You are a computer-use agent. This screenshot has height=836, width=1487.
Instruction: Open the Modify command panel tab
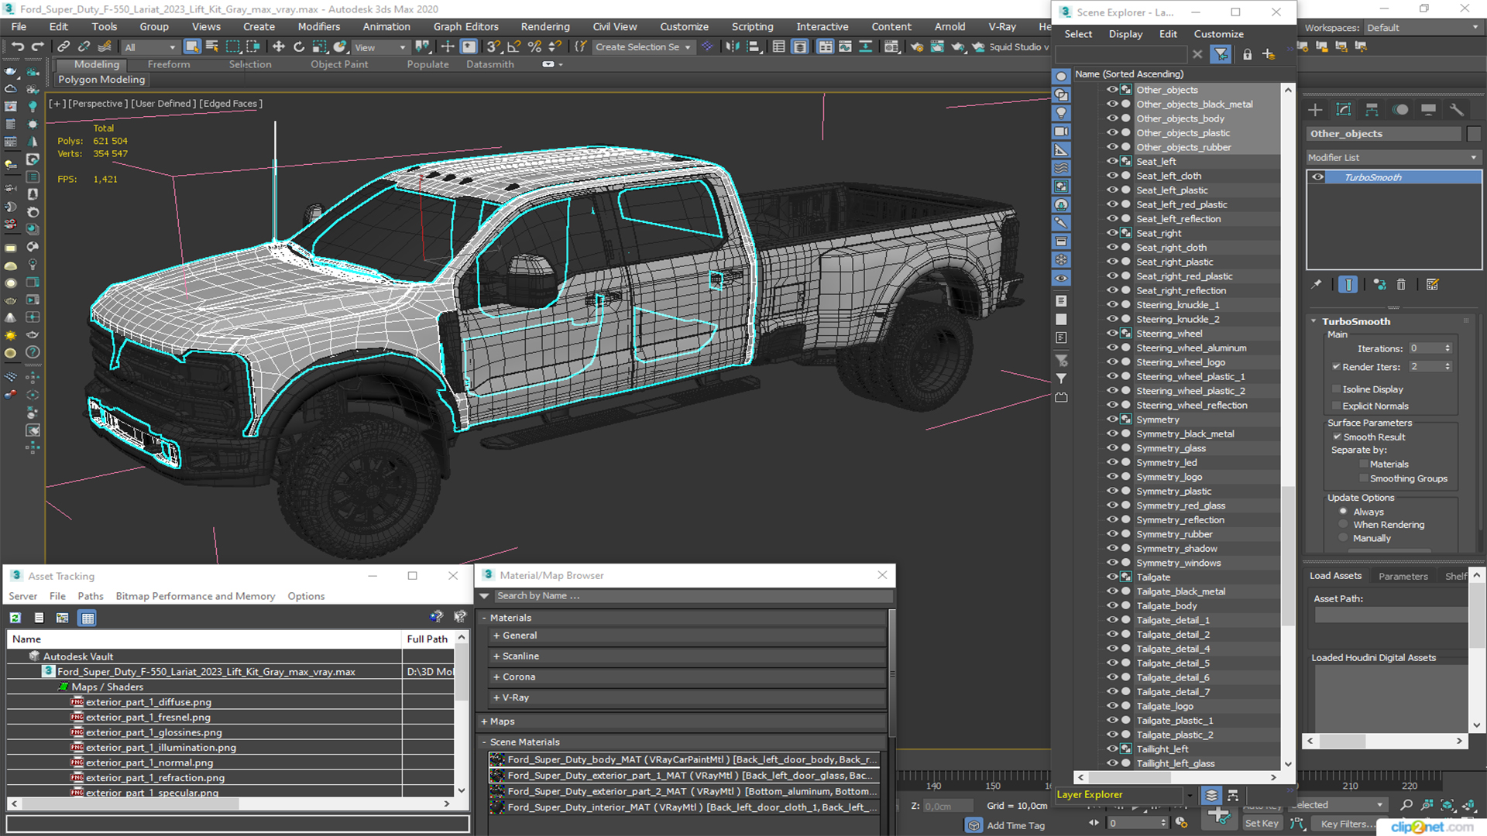point(1344,110)
